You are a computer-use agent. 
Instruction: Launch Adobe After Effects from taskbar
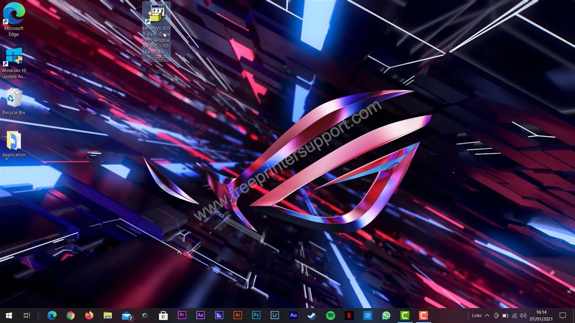201,315
